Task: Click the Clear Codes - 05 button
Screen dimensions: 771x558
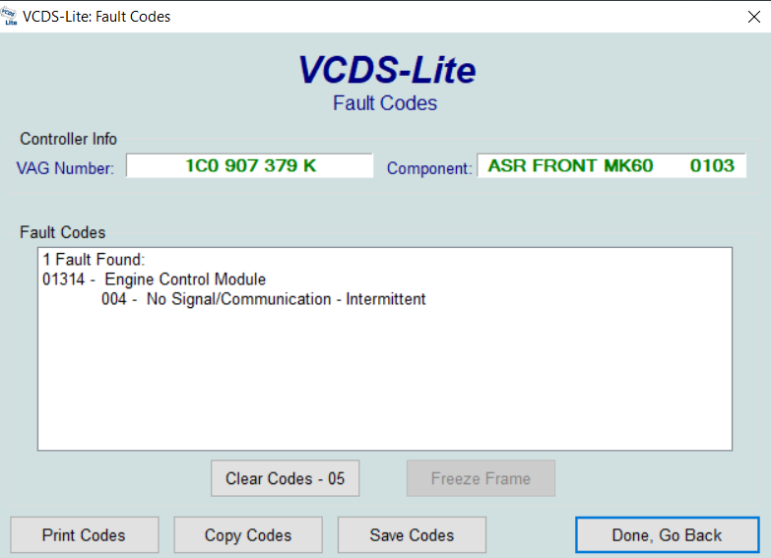Action: coord(286,478)
